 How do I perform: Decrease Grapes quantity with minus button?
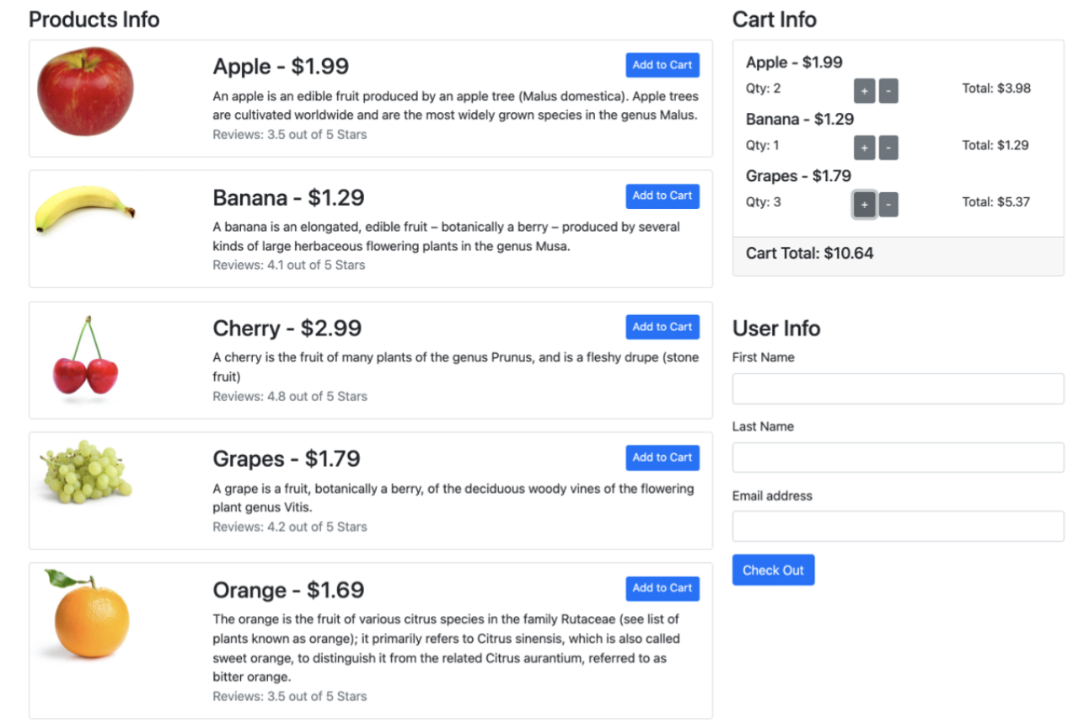point(888,205)
